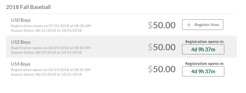This screenshot has height=93, width=246.
Task: Click the U14 Boys season dates line
Action: [x=46, y=74]
